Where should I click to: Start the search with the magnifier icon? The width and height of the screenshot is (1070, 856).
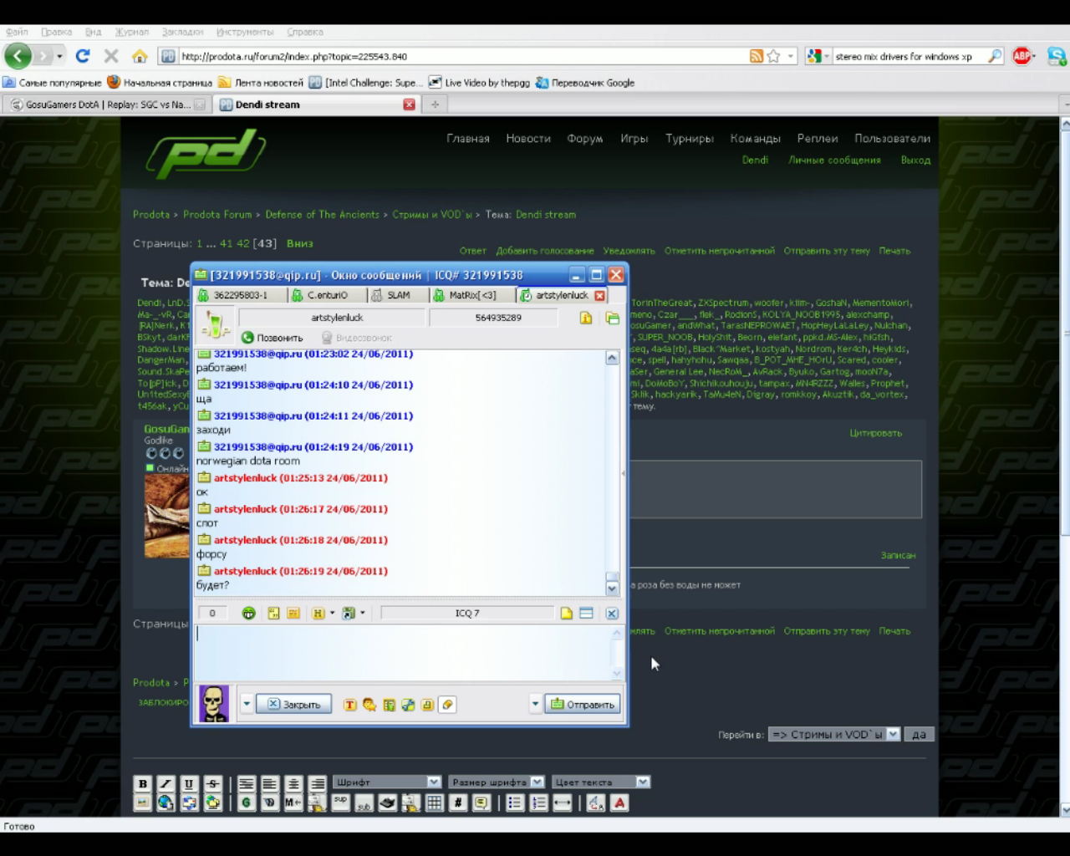pyautogui.click(x=995, y=56)
